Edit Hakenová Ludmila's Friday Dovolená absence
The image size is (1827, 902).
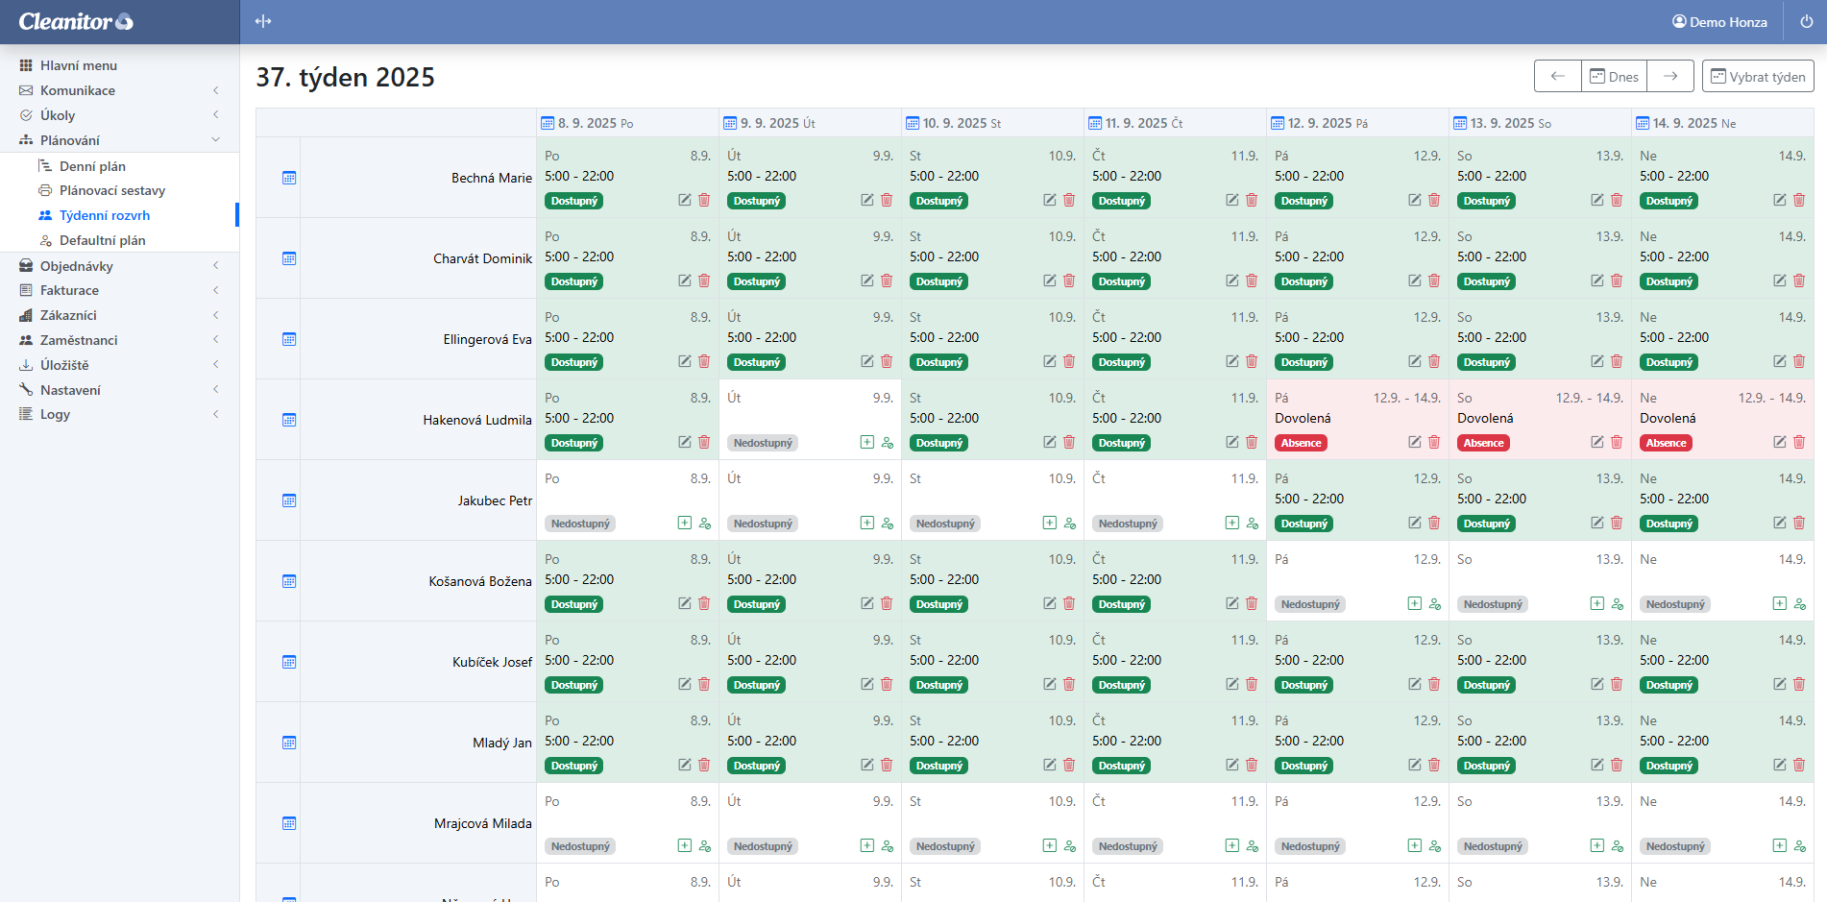(1414, 442)
